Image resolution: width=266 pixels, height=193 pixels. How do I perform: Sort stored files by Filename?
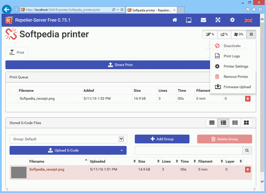click(58, 161)
